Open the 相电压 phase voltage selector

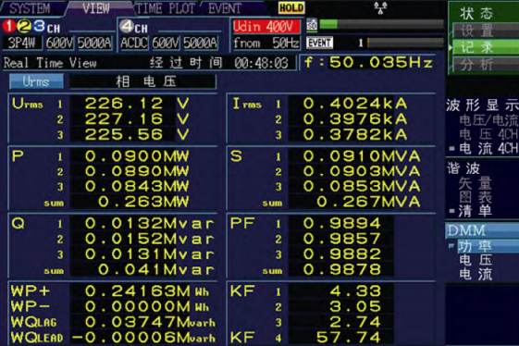pyautogui.click(x=142, y=81)
